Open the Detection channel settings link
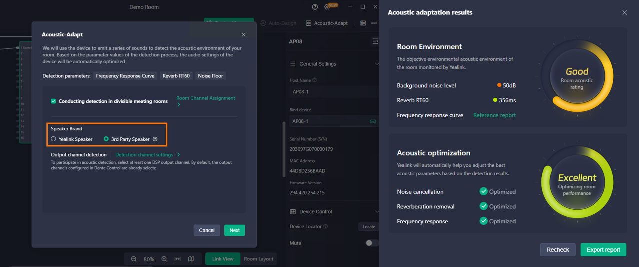Screen dimensions: 639x267 point(148,155)
